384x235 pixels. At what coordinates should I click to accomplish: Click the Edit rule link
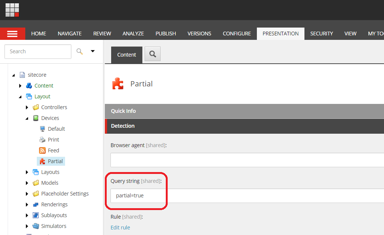tap(120, 228)
